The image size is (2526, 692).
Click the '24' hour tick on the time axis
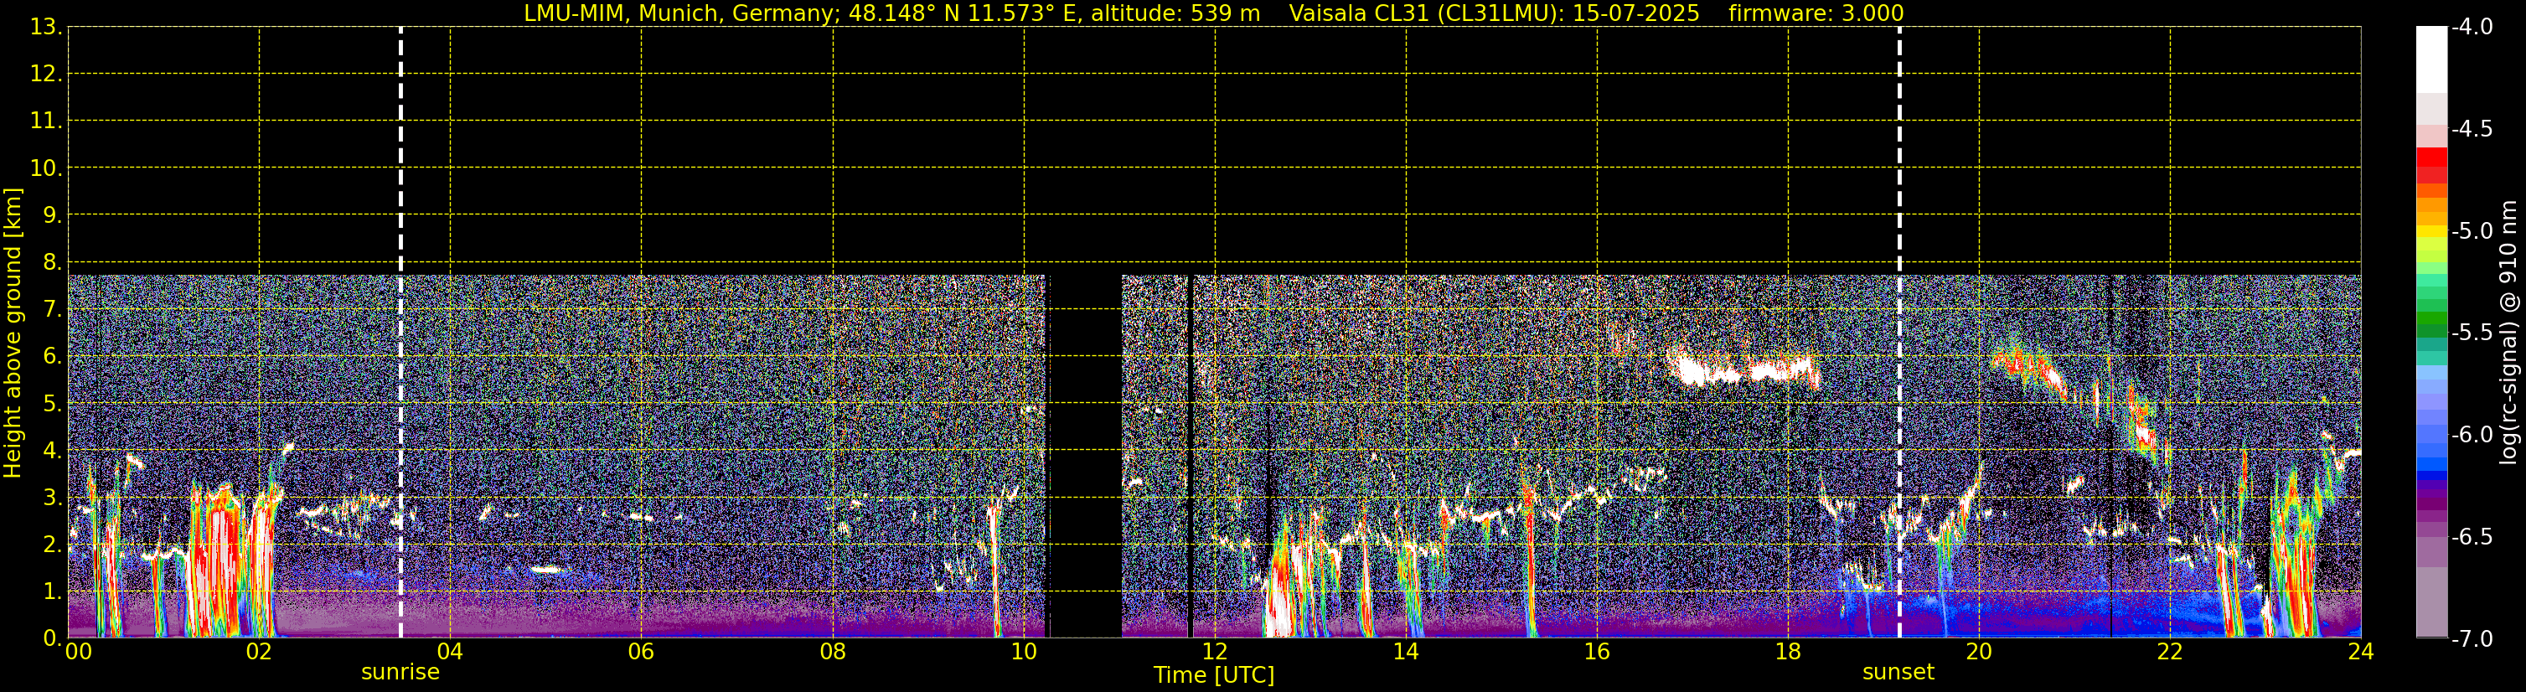tap(2360, 652)
